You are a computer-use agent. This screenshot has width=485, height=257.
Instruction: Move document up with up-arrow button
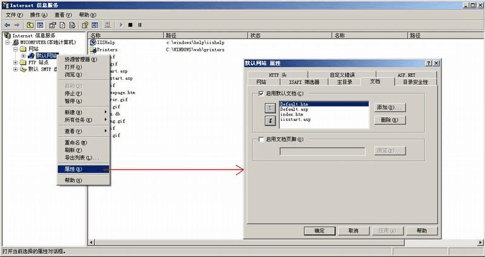[x=270, y=108]
